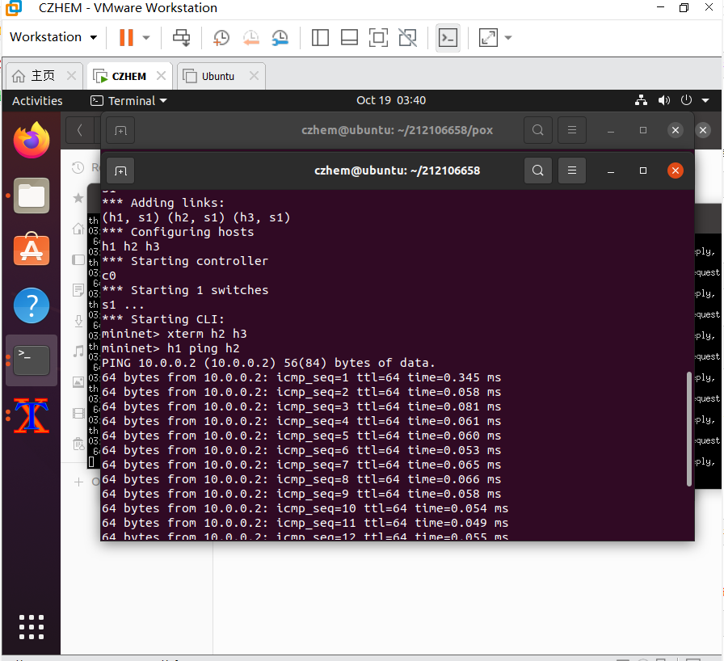The width and height of the screenshot is (724, 661).
Task: Open new tab in the pox terminal
Action: pyautogui.click(x=120, y=131)
